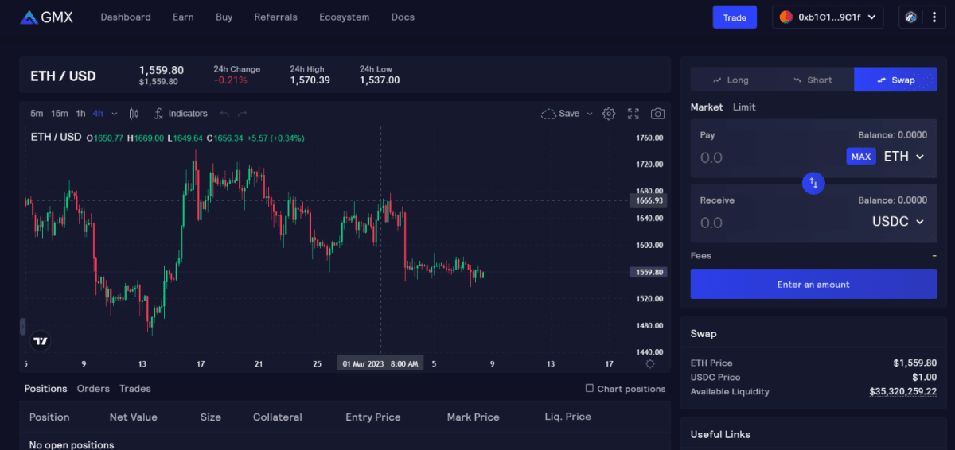Select the Short tab
The image size is (955, 450).
pyautogui.click(x=813, y=80)
